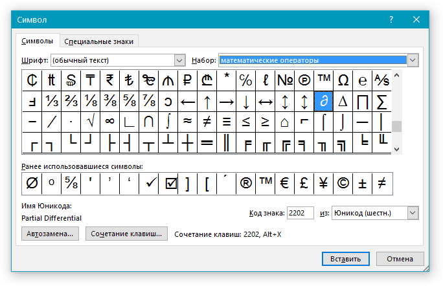Choose the seven-eighths fraction symbol
The image size is (443, 286).
[148, 101]
